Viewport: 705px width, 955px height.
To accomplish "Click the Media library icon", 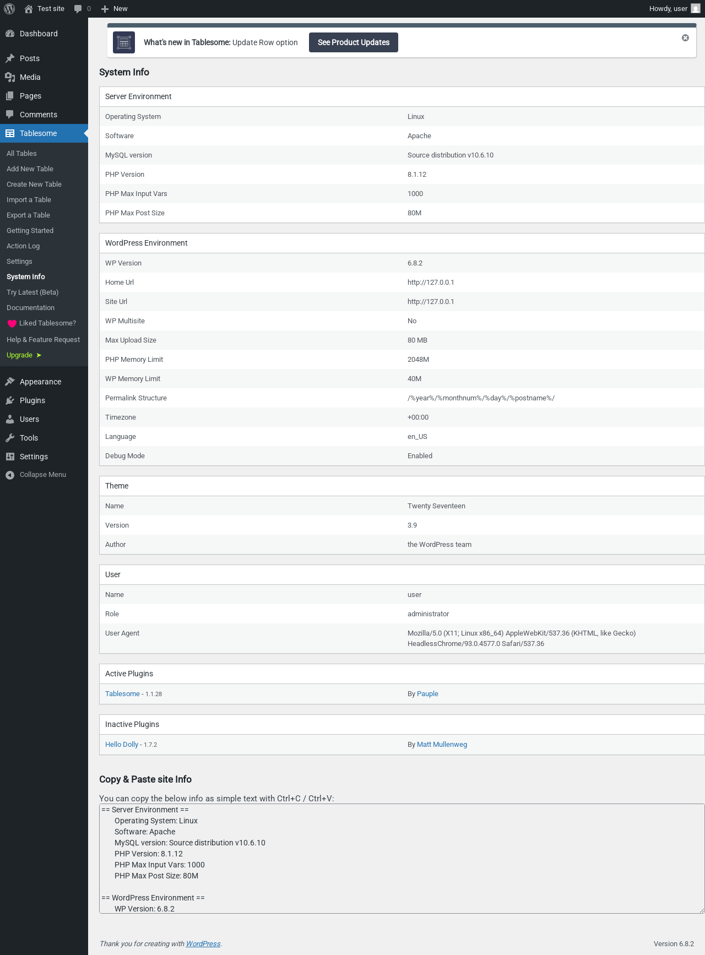I will (x=10, y=77).
